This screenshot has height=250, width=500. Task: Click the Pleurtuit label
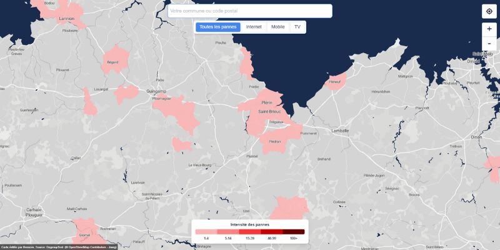(473, 82)
